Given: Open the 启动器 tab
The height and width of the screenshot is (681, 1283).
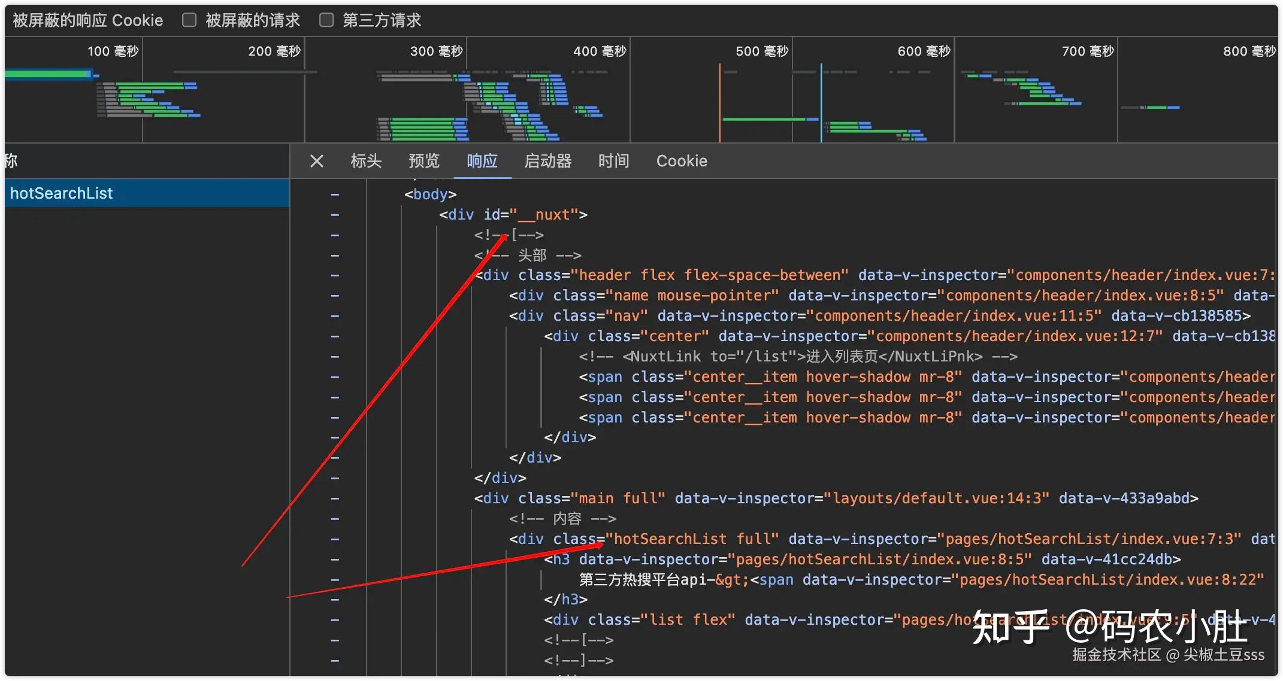Looking at the screenshot, I should (548, 161).
